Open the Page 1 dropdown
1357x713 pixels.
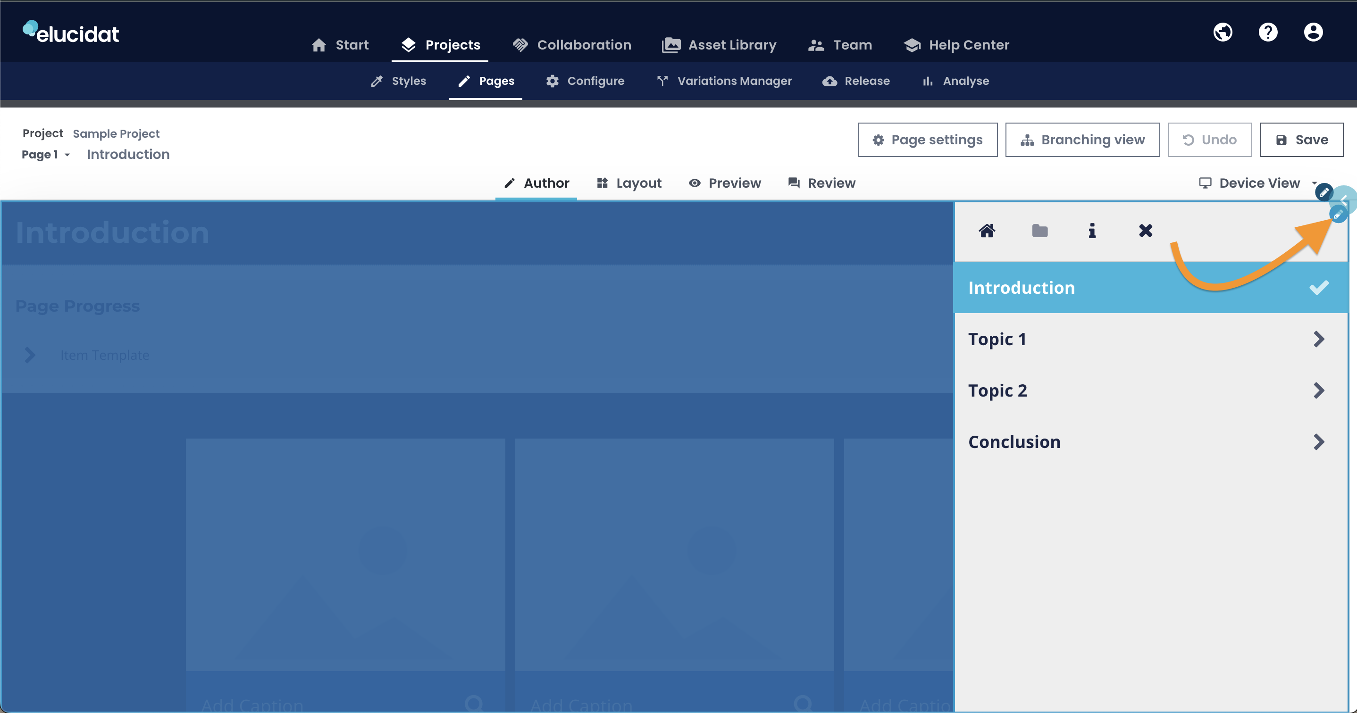46,154
